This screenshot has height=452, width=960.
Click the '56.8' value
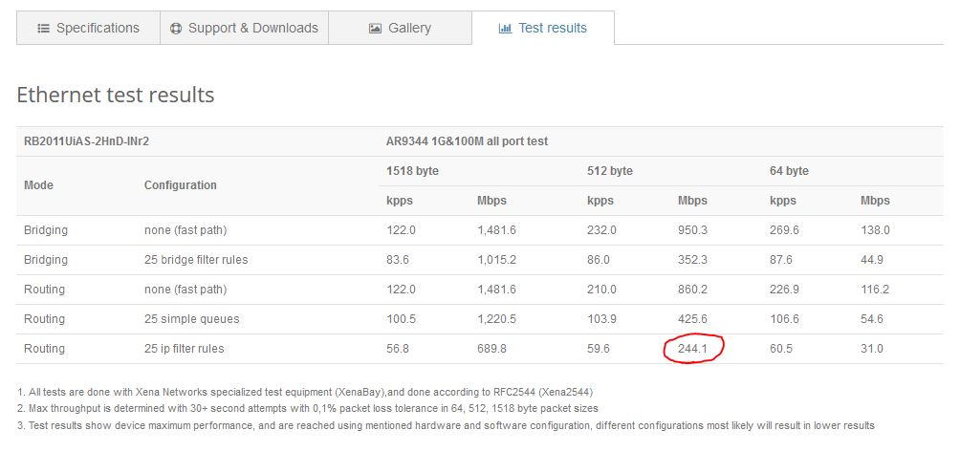click(x=398, y=349)
